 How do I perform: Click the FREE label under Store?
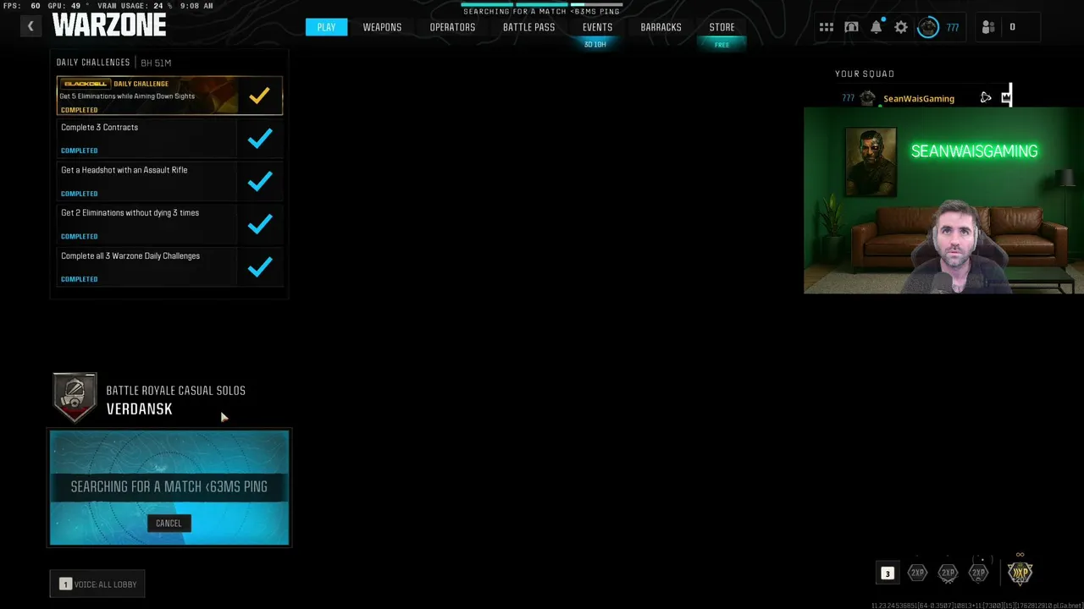(722, 45)
